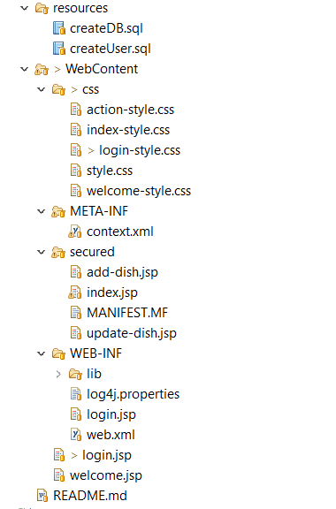The height and width of the screenshot is (509, 336).
Task: Click the secured folder icon
Action: (58, 252)
